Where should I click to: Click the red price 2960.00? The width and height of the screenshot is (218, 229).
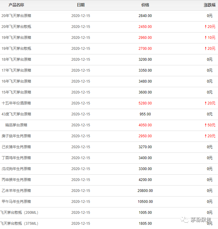click(x=145, y=38)
